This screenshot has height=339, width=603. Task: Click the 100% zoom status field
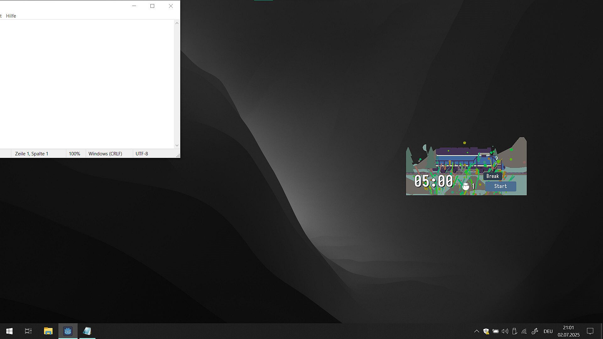tap(74, 153)
